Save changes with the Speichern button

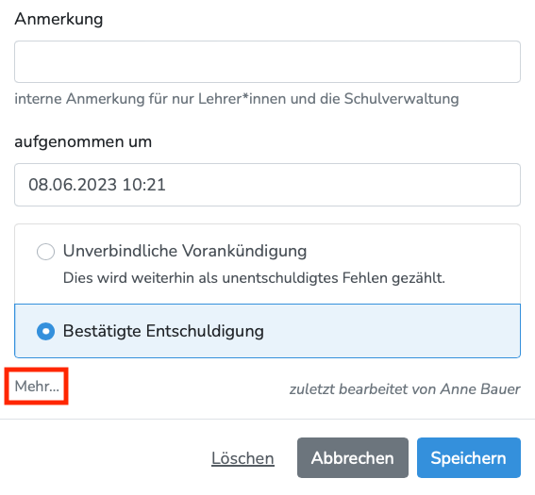pyautogui.click(x=468, y=458)
